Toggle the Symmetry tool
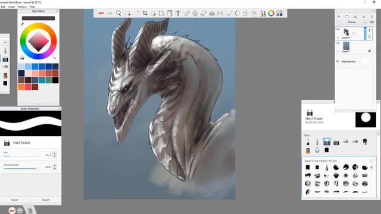381x214 pixels. coord(220,13)
